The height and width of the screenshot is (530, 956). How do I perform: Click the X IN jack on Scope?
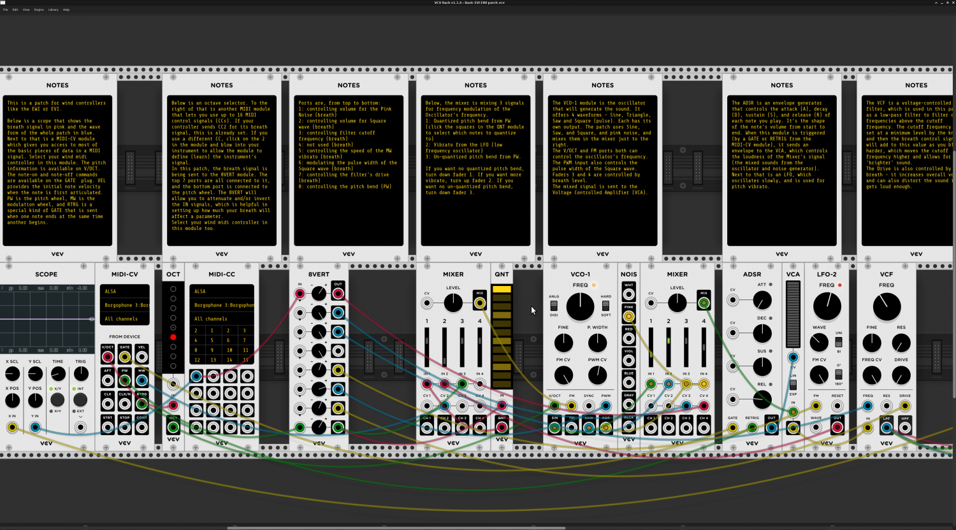pos(12,427)
